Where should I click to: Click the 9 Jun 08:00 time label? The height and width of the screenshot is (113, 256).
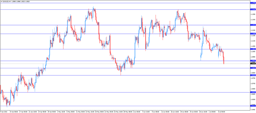tap(155, 112)
